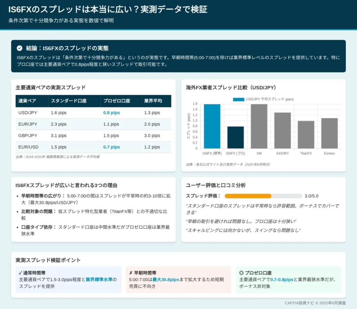Click the 比較対象の問題 bullet label
The image size is (357, 309).
pyautogui.click(x=38, y=211)
